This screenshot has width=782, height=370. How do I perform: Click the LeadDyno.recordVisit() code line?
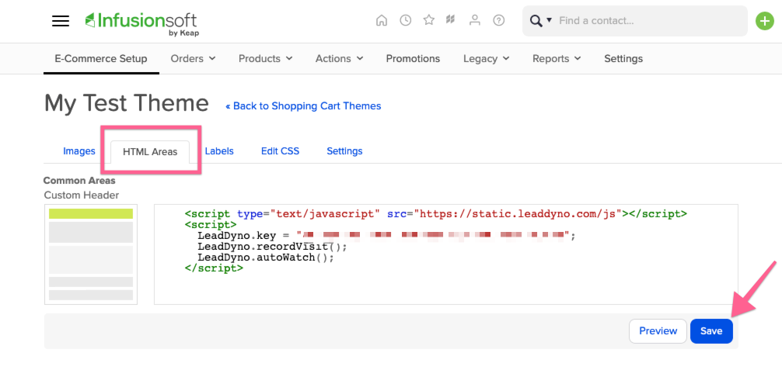(x=272, y=247)
